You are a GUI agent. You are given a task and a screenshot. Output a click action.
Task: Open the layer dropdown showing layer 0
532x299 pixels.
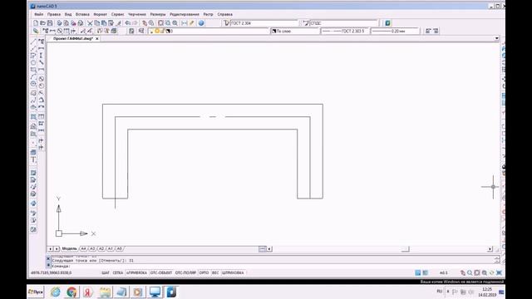point(209,31)
